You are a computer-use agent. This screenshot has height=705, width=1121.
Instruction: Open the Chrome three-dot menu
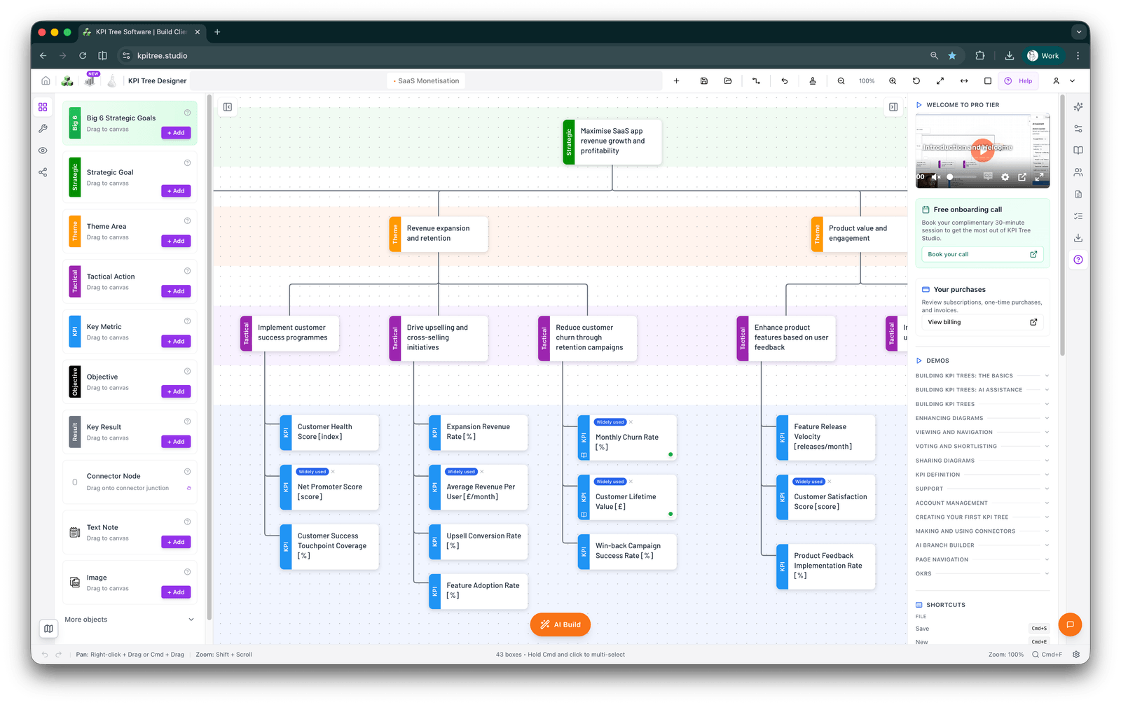click(x=1078, y=56)
